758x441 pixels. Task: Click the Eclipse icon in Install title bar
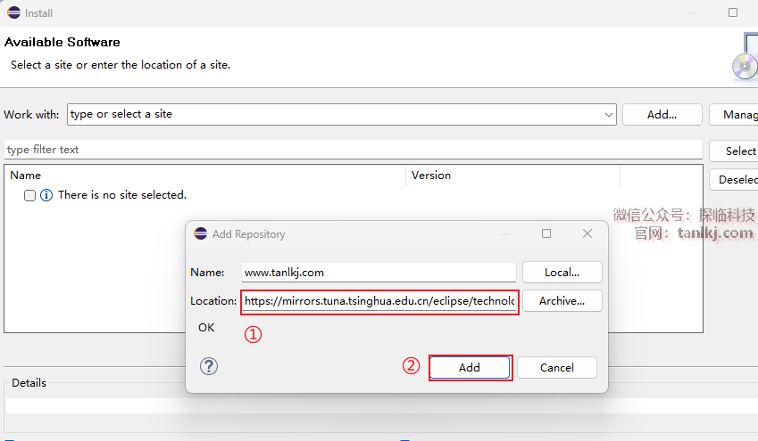pyautogui.click(x=13, y=12)
